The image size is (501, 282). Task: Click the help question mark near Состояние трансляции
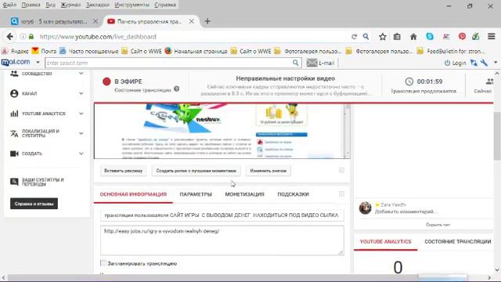pyautogui.click(x=176, y=89)
